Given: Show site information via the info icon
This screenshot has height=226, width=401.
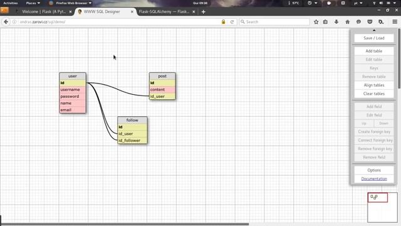Looking at the screenshot, I should pos(14,22).
